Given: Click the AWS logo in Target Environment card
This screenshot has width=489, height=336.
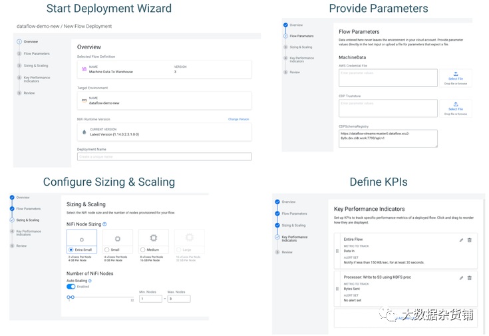Looking at the screenshot, I should (x=84, y=100).
